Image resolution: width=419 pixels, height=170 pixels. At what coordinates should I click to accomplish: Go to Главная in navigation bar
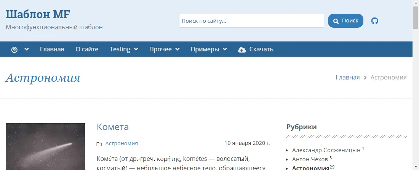pos(52,49)
